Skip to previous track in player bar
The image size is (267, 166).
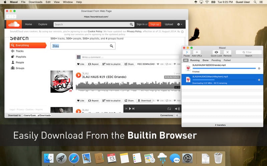pyautogui.click(x=126, y=109)
